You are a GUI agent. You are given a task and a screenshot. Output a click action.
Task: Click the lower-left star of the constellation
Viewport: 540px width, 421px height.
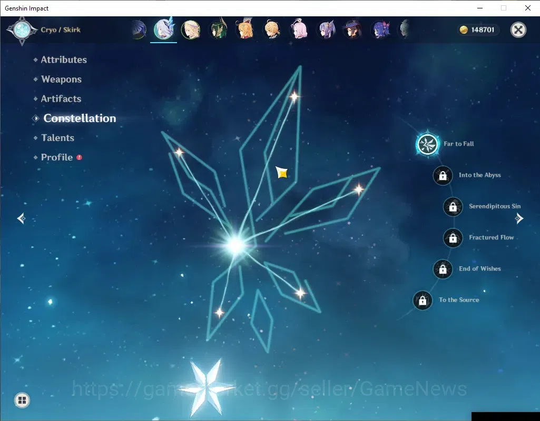pyautogui.click(x=219, y=313)
